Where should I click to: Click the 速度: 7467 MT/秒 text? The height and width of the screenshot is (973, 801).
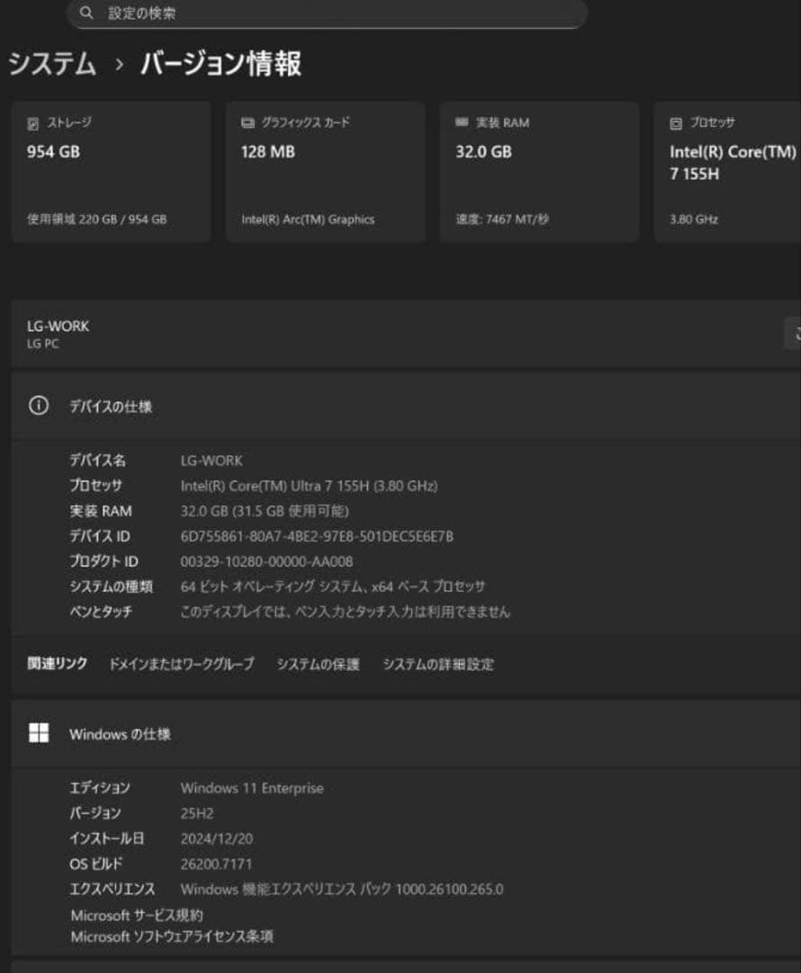[x=502, y=219]
